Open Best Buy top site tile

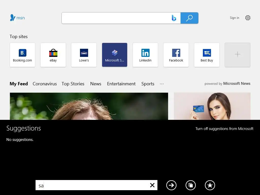pyautogui.click(x=207, y=55)
